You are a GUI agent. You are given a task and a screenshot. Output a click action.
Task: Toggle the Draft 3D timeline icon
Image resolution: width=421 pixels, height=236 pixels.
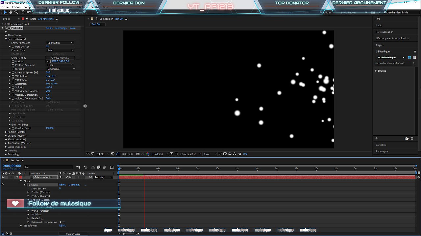click(86, 167)
